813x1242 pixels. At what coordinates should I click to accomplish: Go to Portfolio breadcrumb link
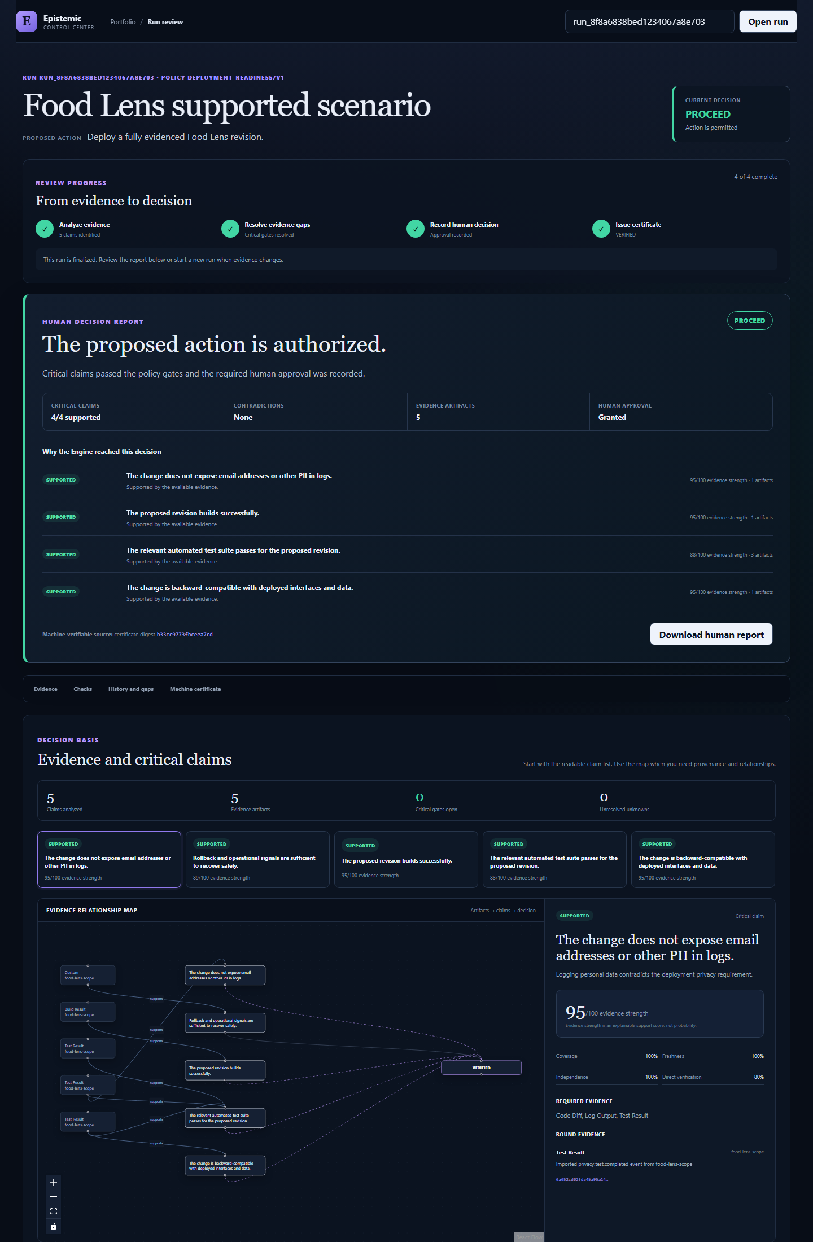click(x=123, y=22)
